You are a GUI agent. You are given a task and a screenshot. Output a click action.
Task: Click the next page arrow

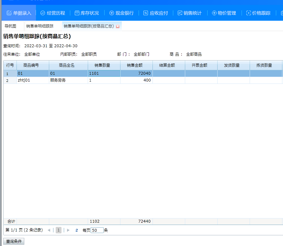68,230
